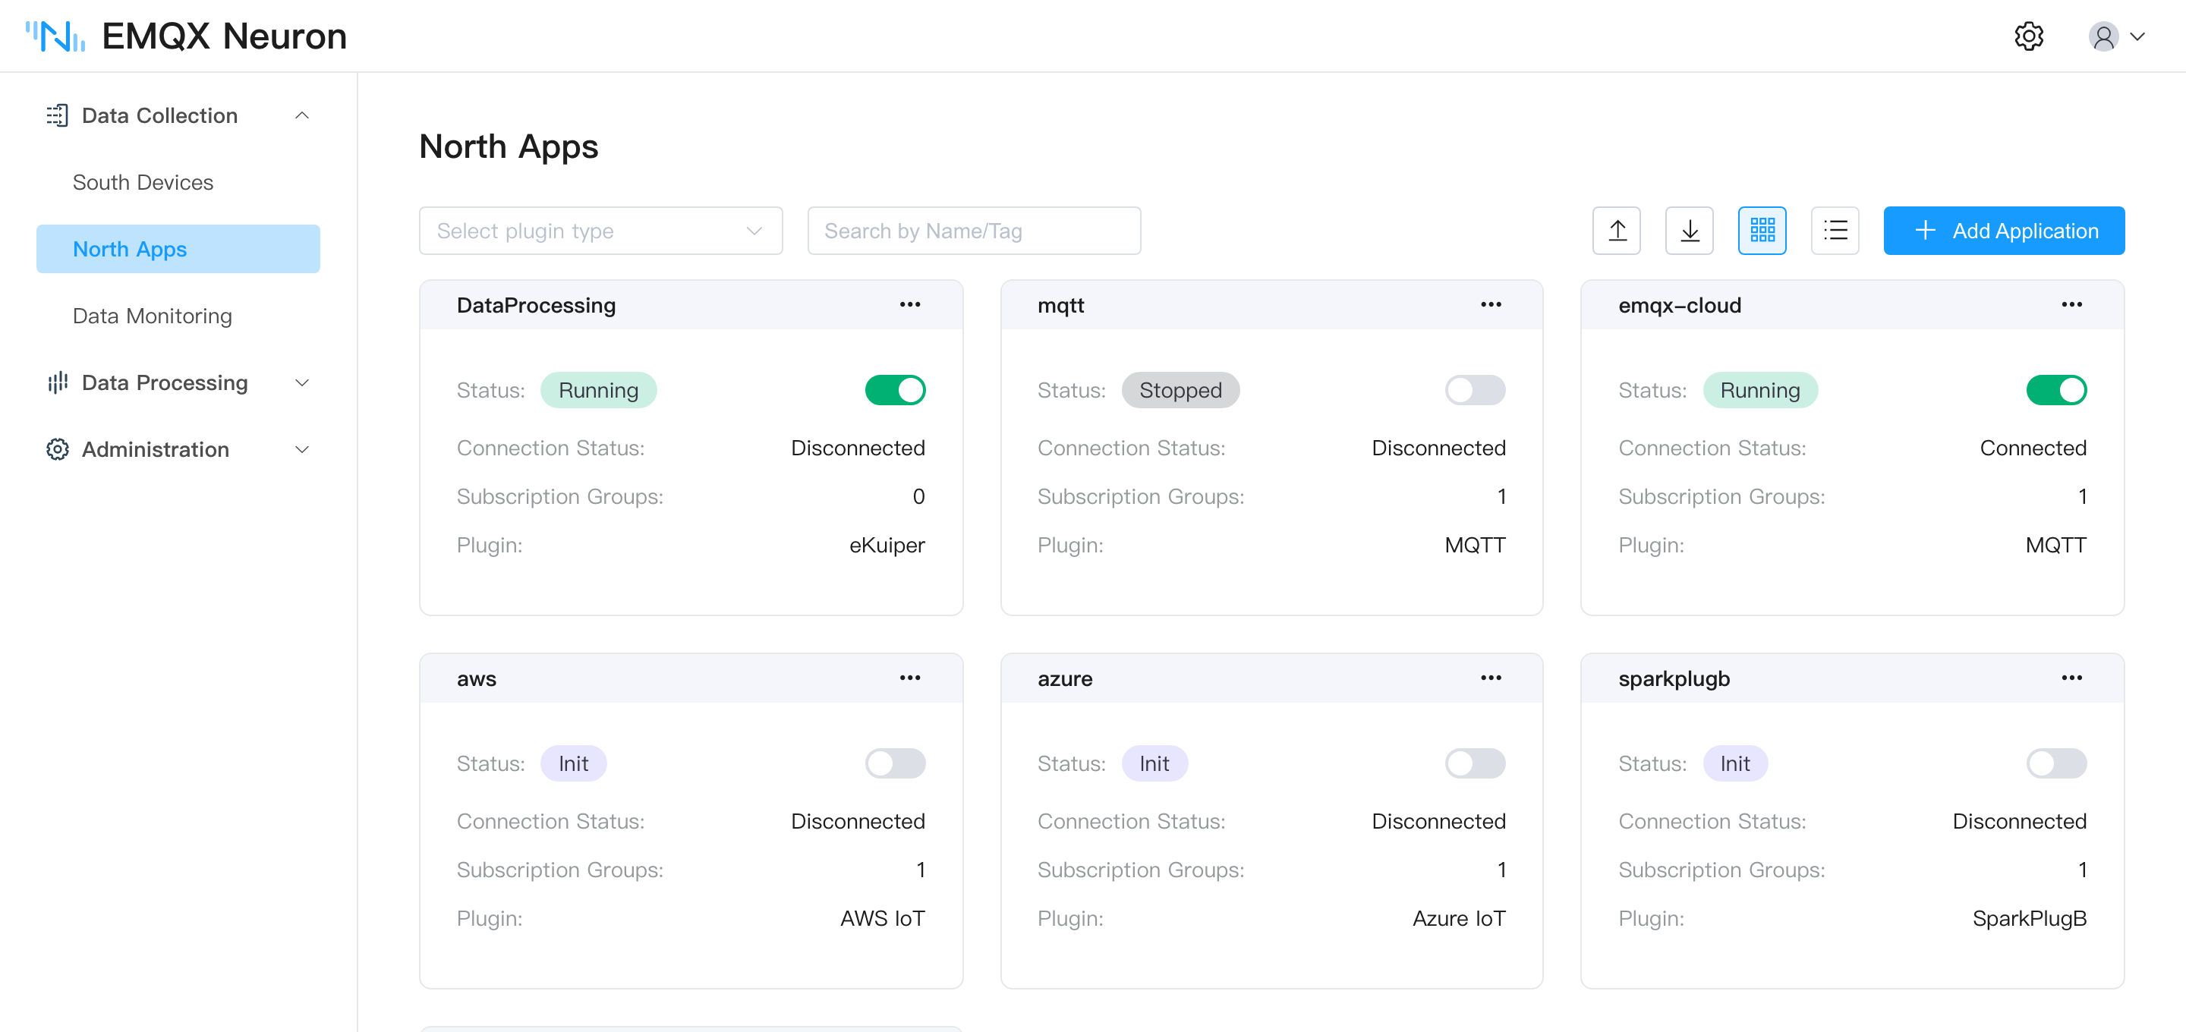The width and height of the screenshot is (2186, 1032).
Task: Expand the Data Processing menu chevron
Action: tap(302, 382)
